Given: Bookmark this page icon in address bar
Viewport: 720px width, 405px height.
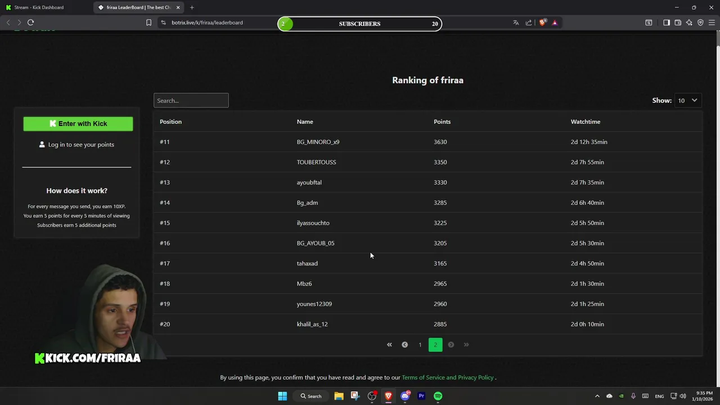Looking at the screenshot, I should point(148,22).
